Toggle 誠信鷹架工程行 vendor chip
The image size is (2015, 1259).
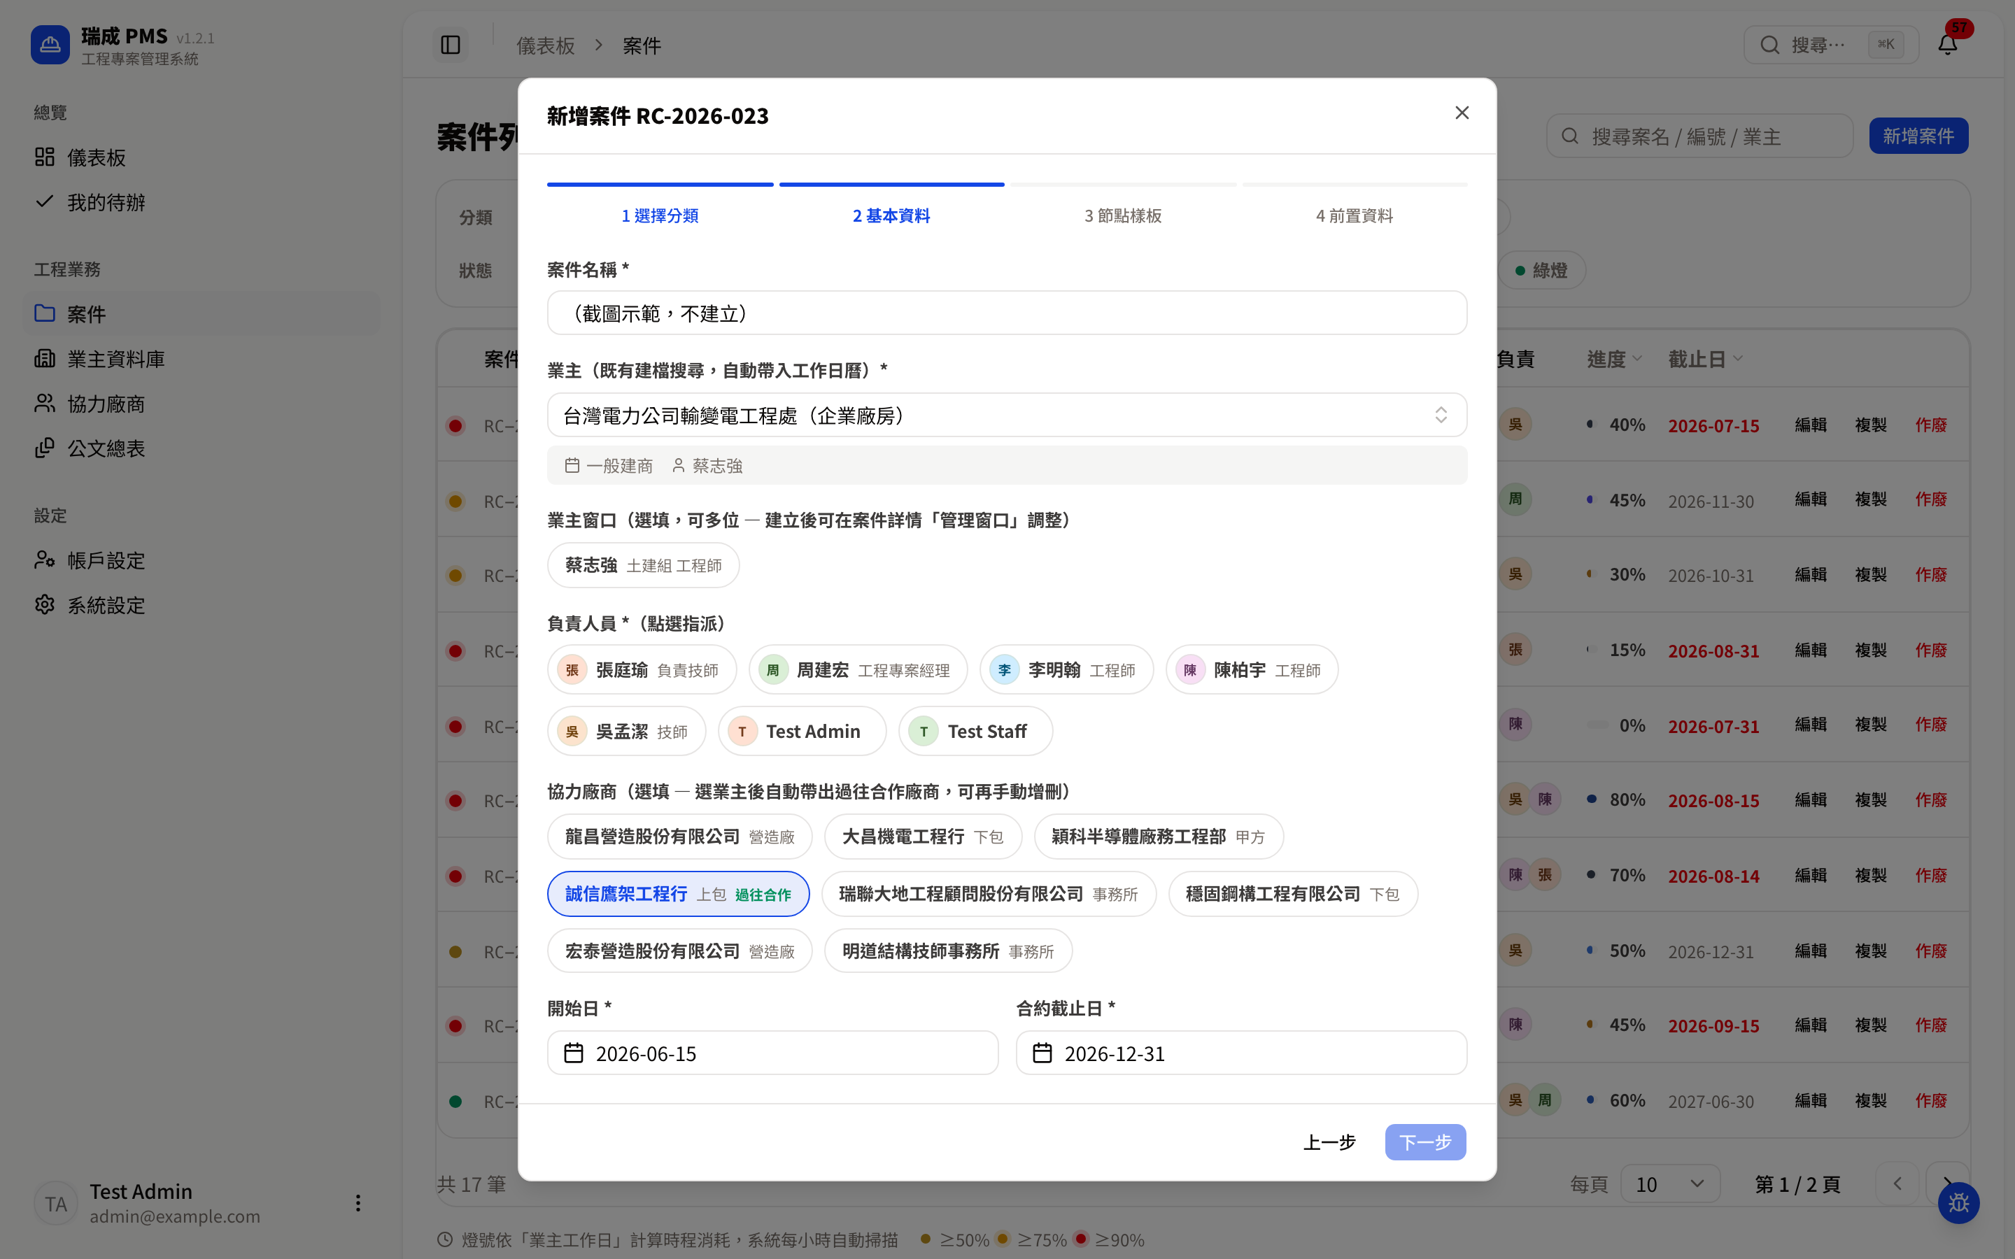(678, 893)
